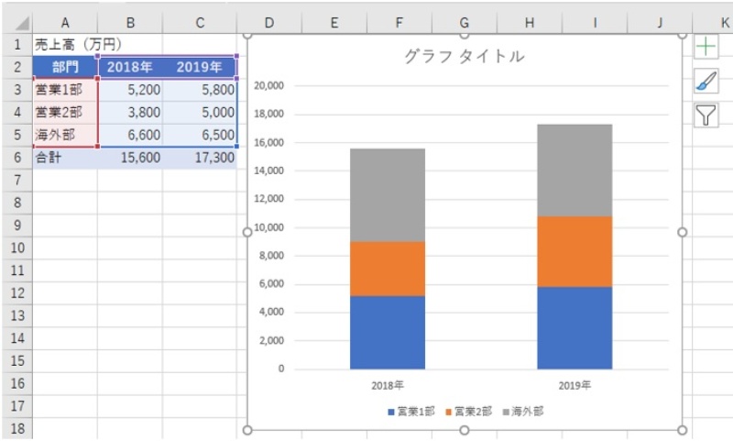733x441 pixels.
Task: Select the 2018年 header cell
Action: click(x=130, y=67)
